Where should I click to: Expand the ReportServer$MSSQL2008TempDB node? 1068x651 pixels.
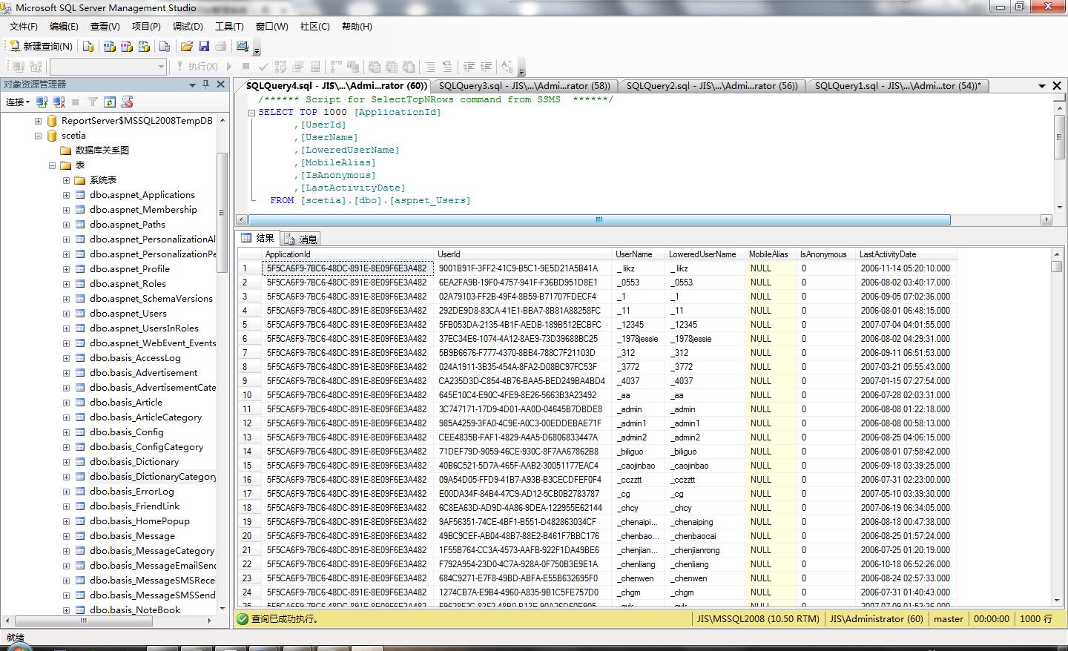tap(39, 120)
